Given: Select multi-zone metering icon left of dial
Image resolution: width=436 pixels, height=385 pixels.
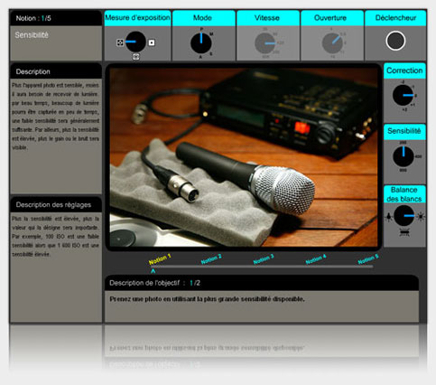Looking at the screenshot, I should 120,42.
